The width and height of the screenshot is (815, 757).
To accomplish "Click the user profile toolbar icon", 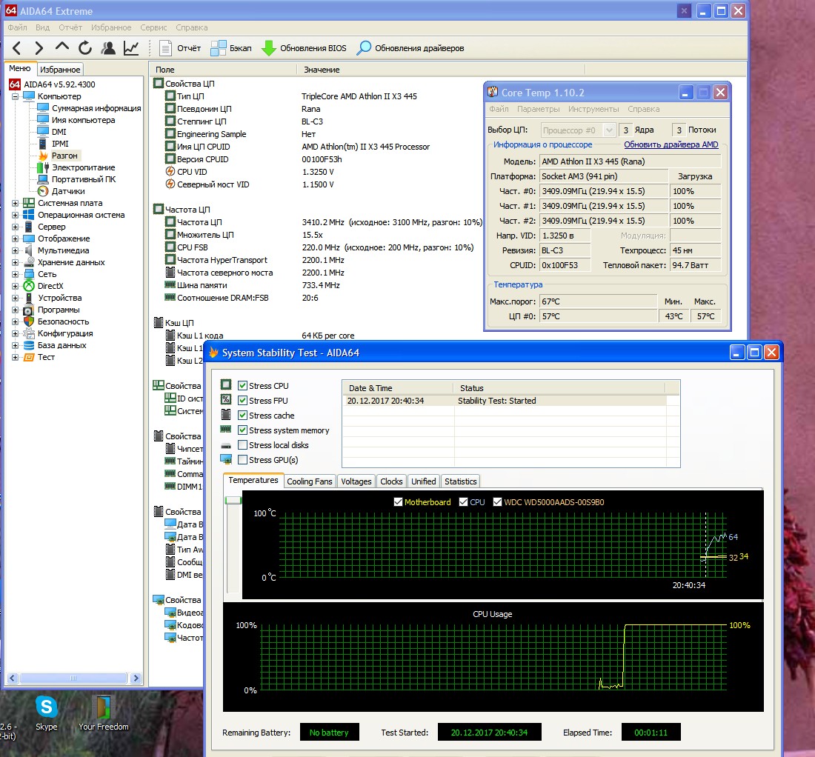I will click(108, 48).
